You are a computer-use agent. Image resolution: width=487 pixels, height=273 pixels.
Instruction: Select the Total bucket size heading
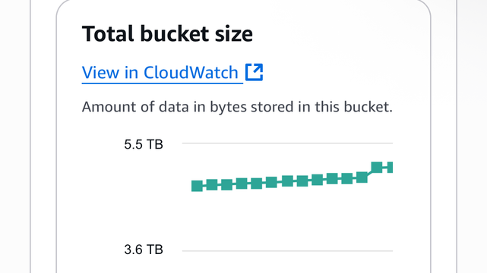(x=167, y=33)
